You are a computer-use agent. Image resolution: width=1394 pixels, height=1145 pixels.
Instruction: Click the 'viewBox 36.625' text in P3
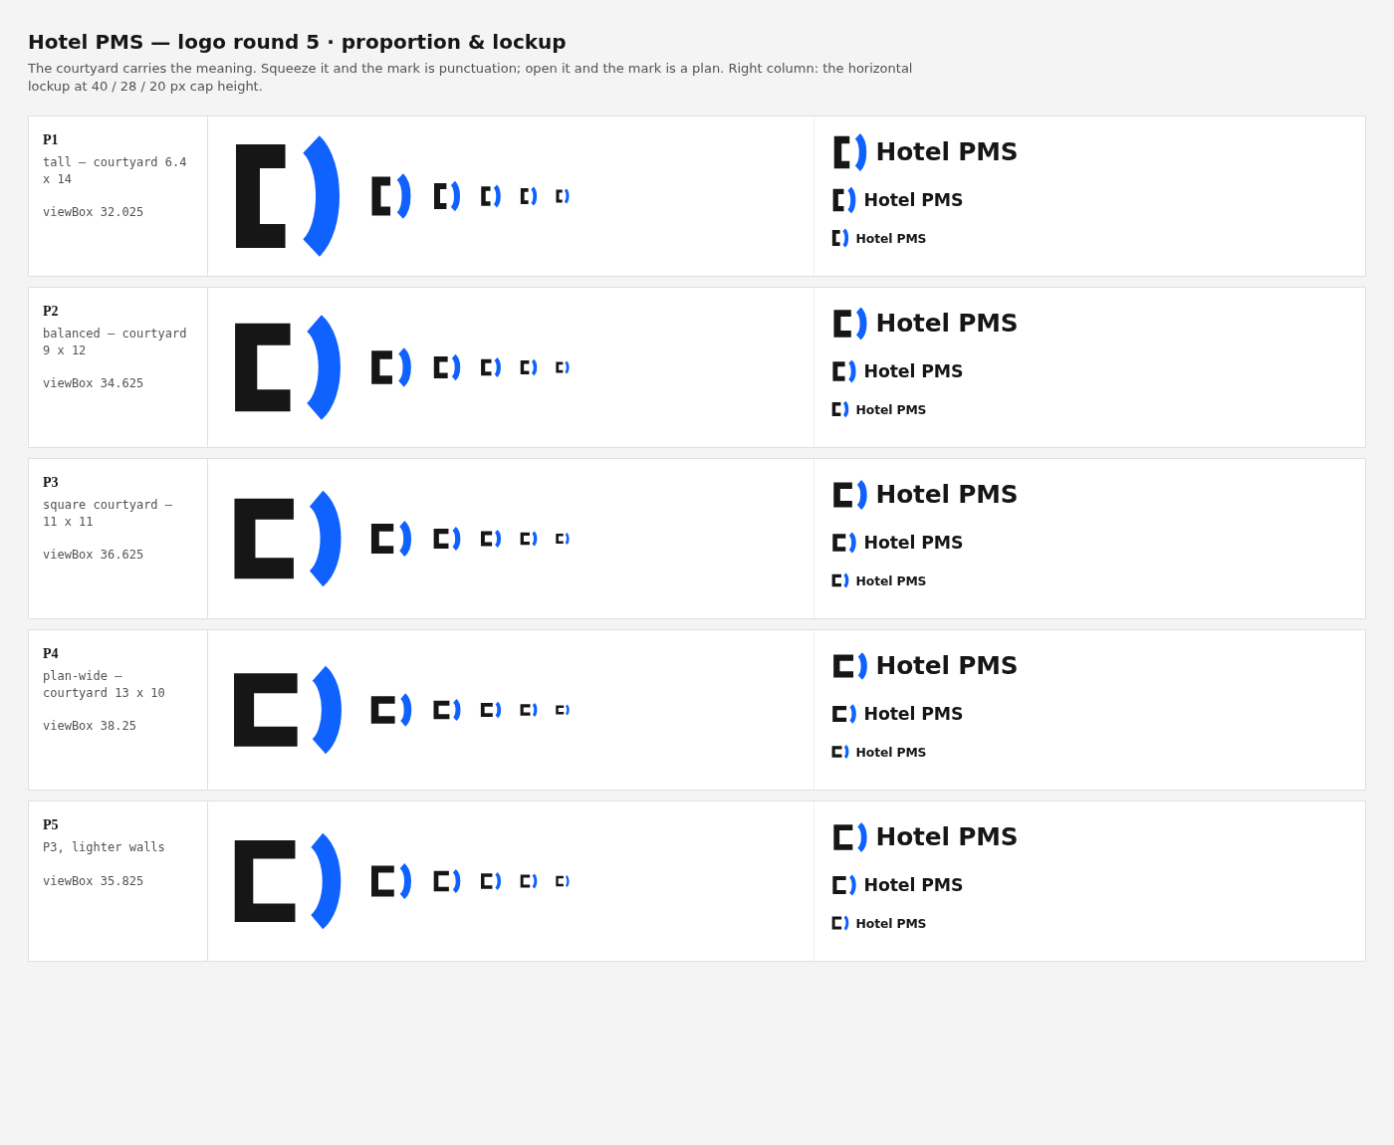click(93, 555)
